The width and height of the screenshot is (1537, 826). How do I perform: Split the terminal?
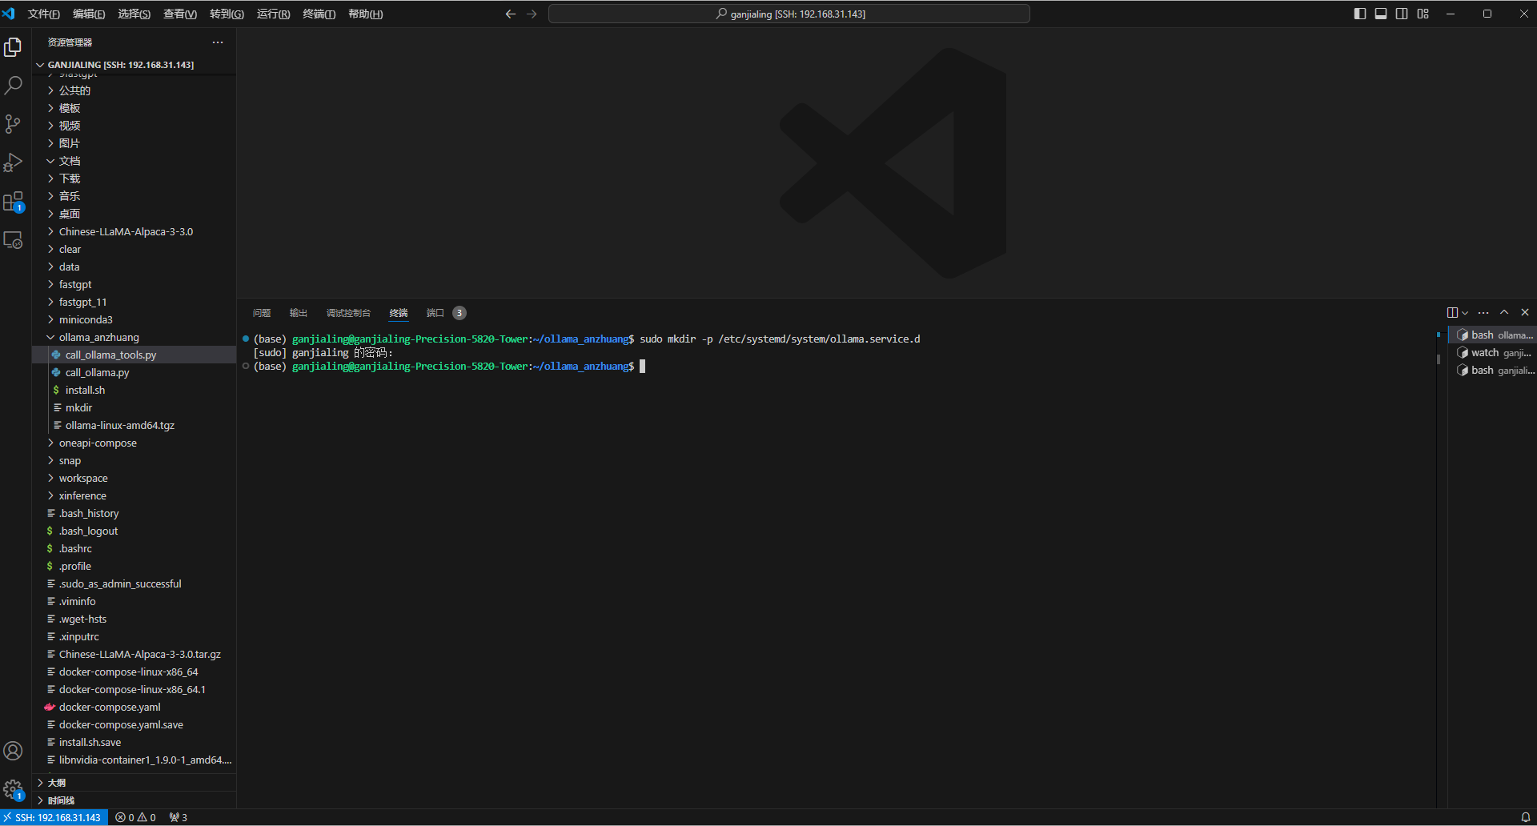(1452, 313)
